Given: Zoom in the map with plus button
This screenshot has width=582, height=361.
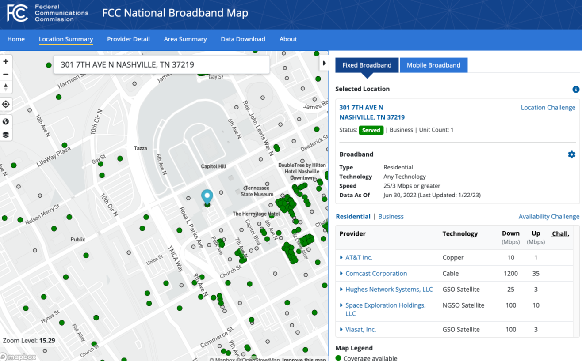Looking at the screenshot, I should [6, 62].
